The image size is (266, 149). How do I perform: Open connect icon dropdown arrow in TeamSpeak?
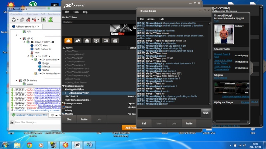coord(18,20)
